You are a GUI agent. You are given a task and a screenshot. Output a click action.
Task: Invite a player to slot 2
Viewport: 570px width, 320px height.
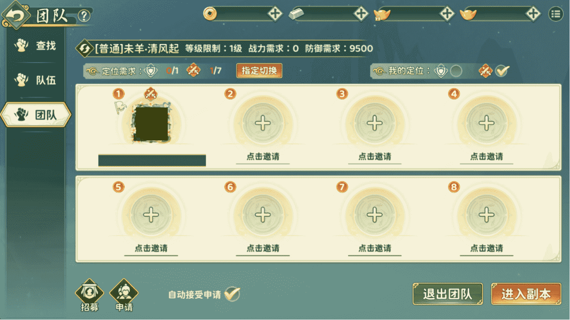[x=263, y=123]
